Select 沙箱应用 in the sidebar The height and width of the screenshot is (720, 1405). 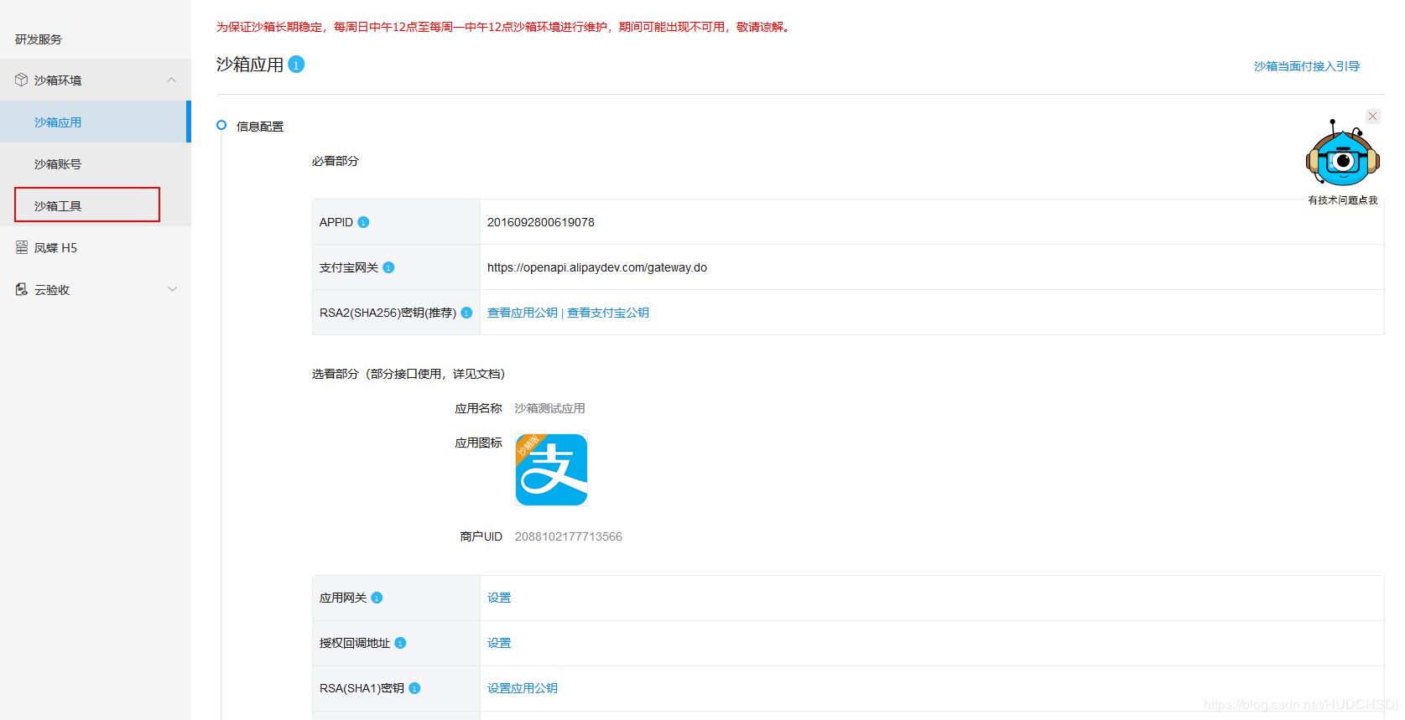(x=58, y=122)
